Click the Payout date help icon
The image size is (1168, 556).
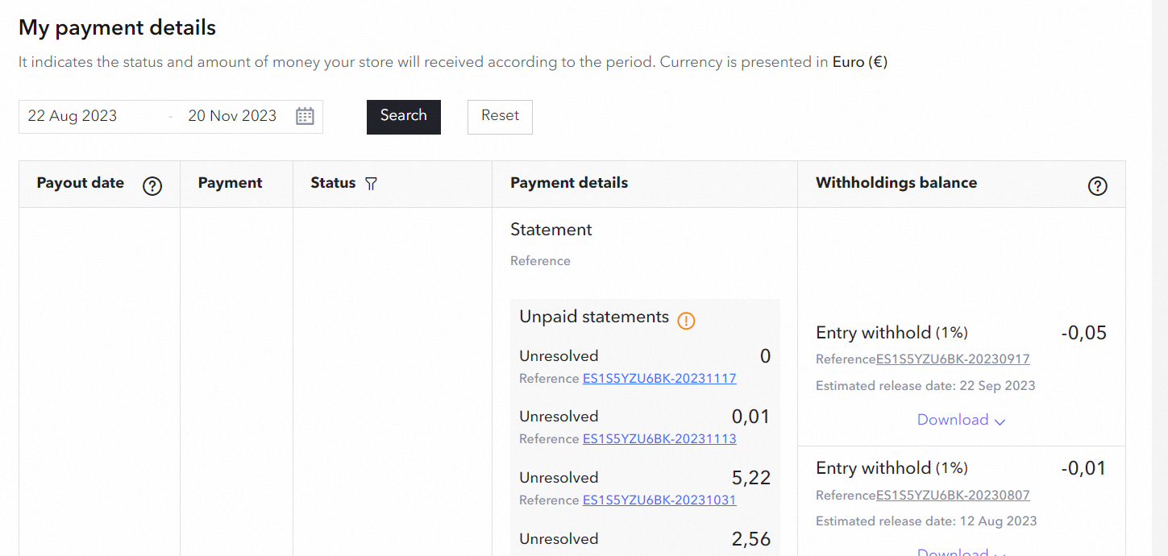point(152,186)
